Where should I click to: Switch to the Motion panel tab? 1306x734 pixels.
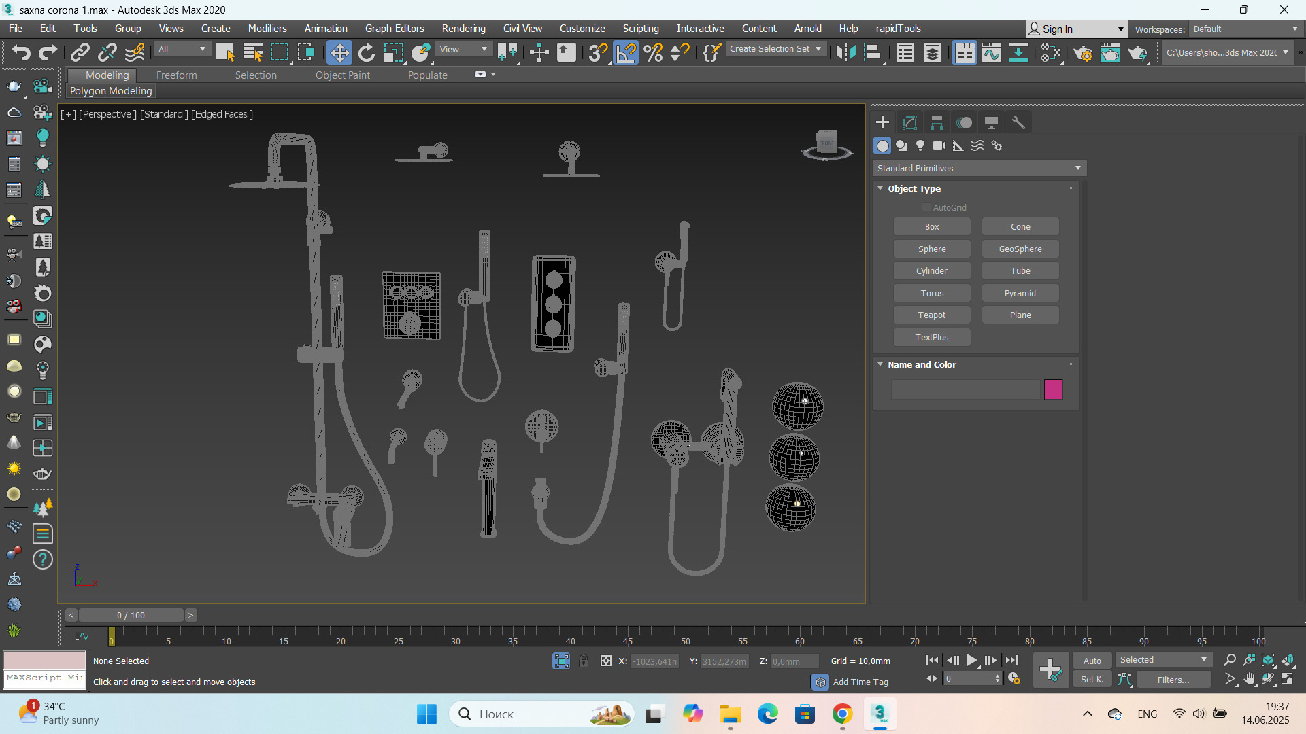click(x=964, y=122)
